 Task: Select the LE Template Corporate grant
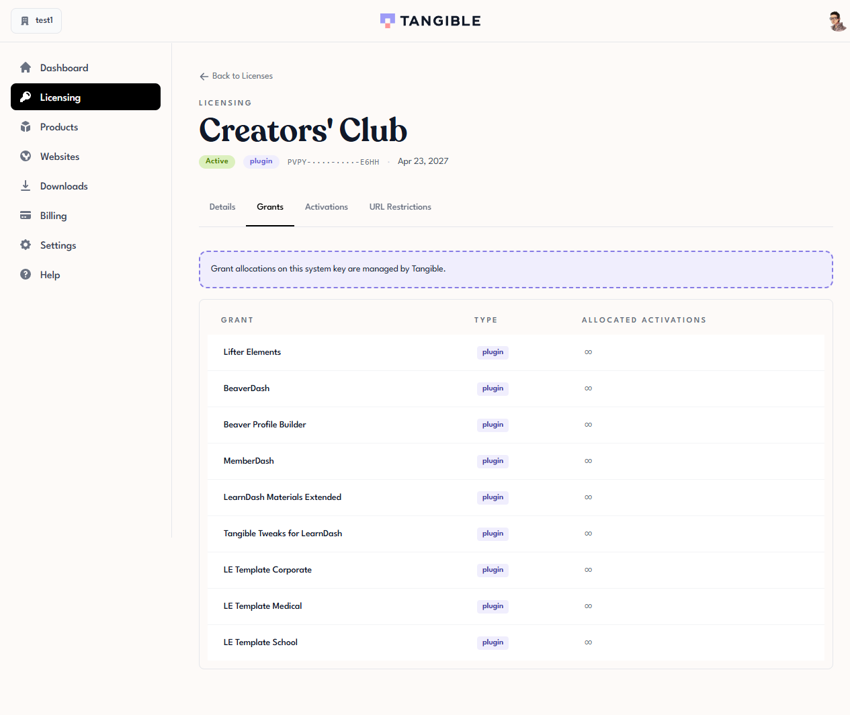(516, 570)
